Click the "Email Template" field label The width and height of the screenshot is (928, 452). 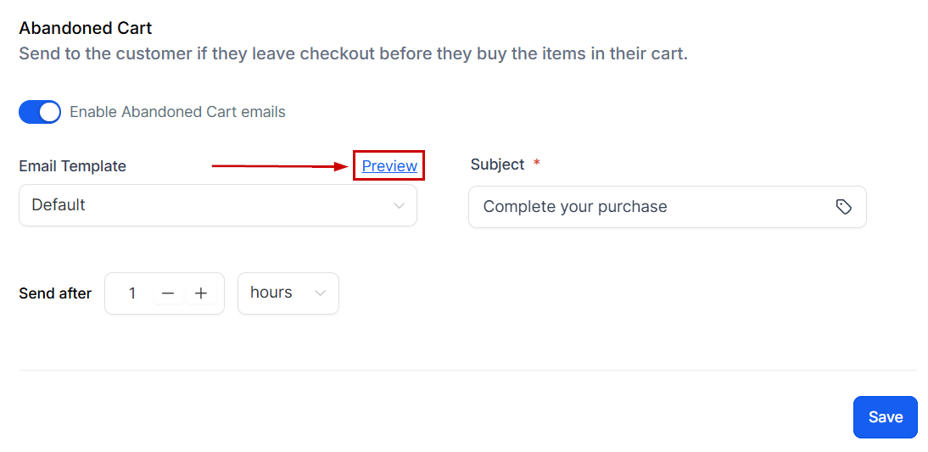72,166
